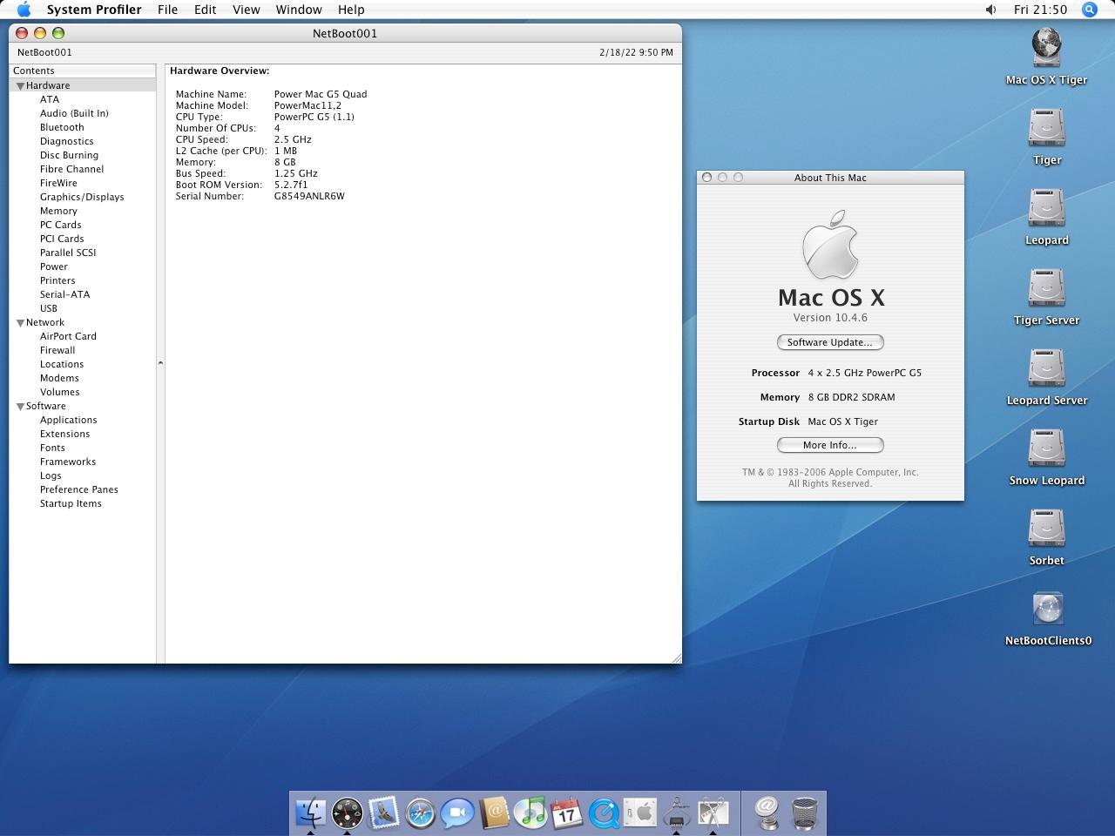Launch iTunes from the dock

coord(530,812)
